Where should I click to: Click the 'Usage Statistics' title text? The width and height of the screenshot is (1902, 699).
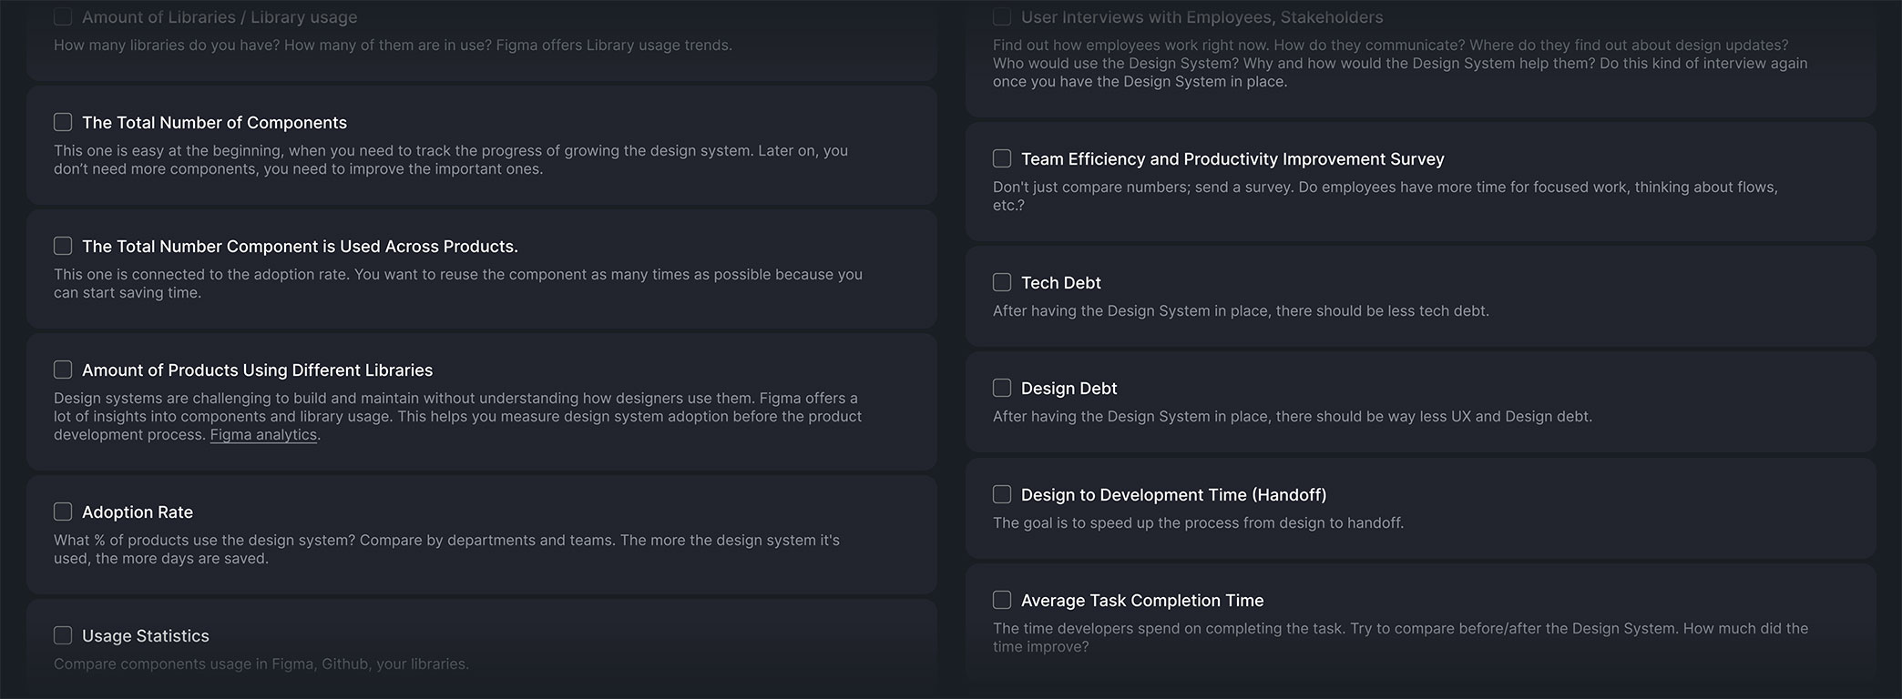tap(146, 636)
